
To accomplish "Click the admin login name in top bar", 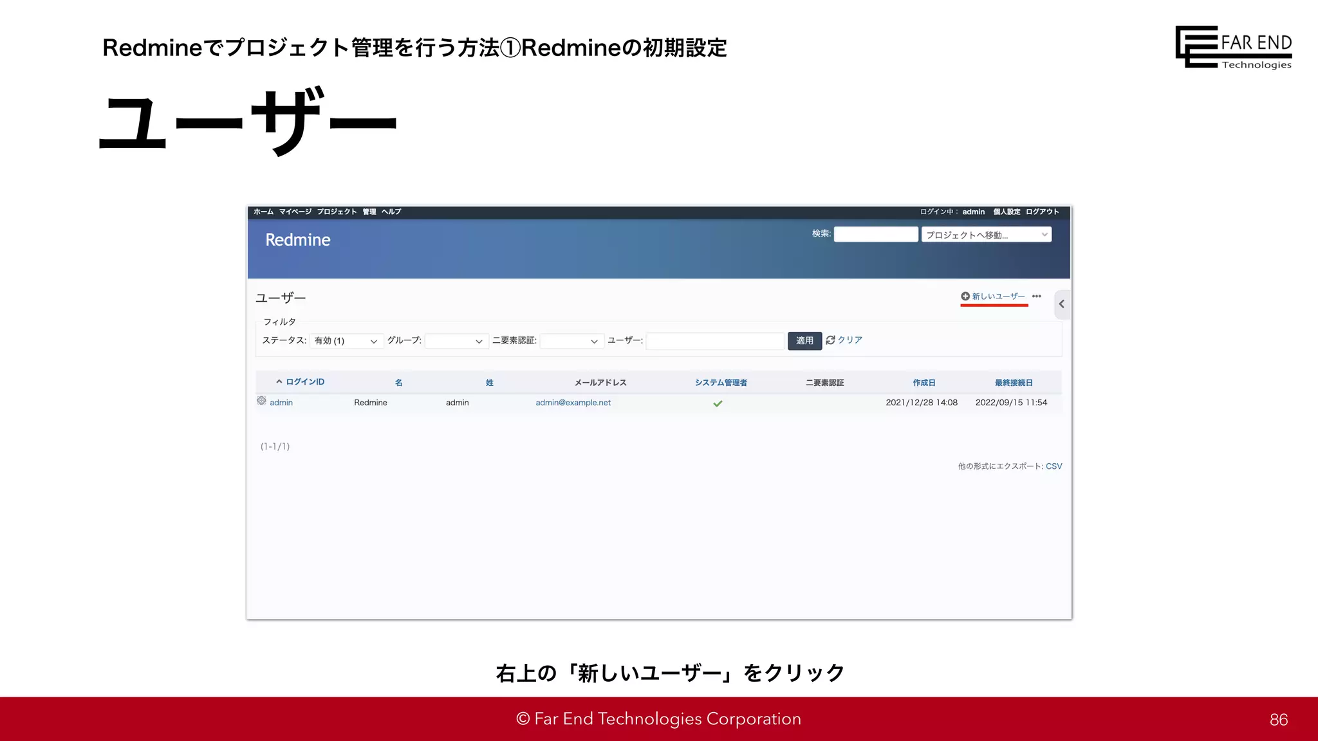I will pos(974,212).
